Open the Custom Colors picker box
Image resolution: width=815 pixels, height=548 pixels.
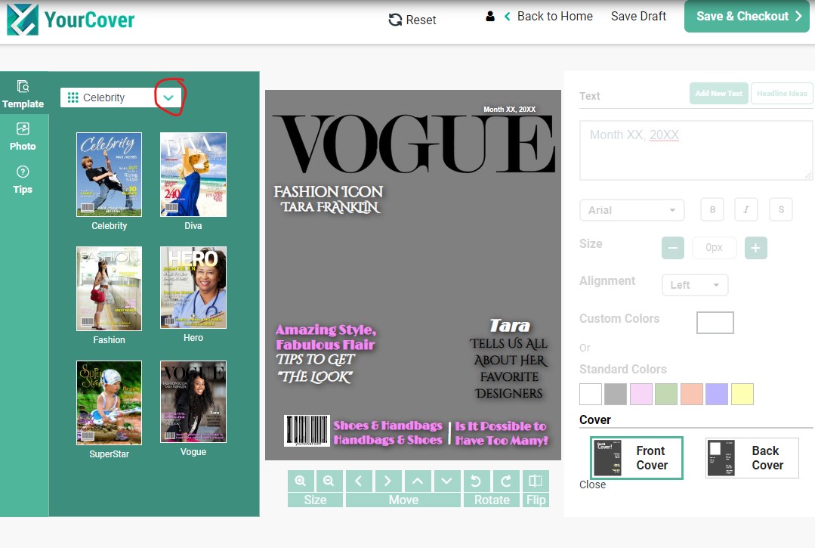pos(715,323)
